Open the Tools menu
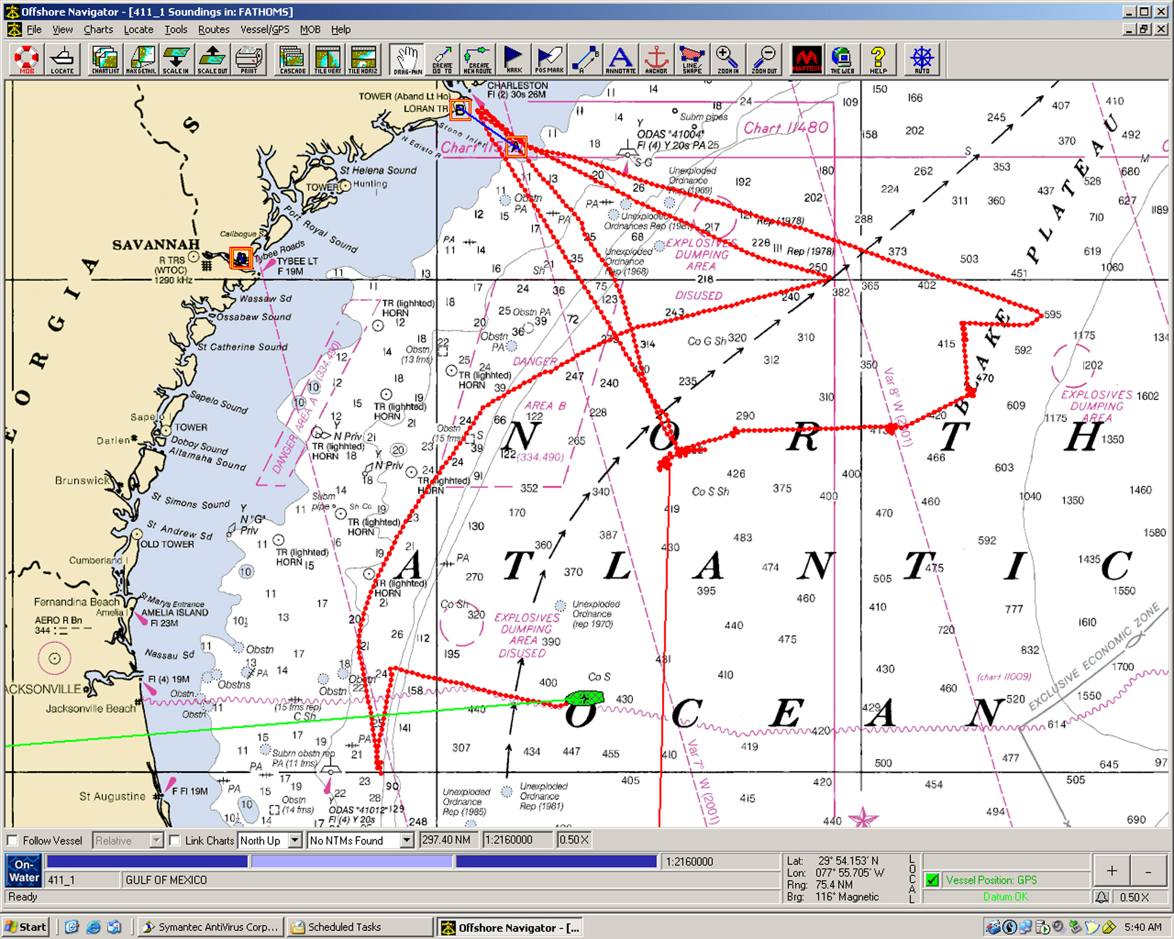This screenshot has width=1174, height=939. pyautogui.click(x=176, y=29)
